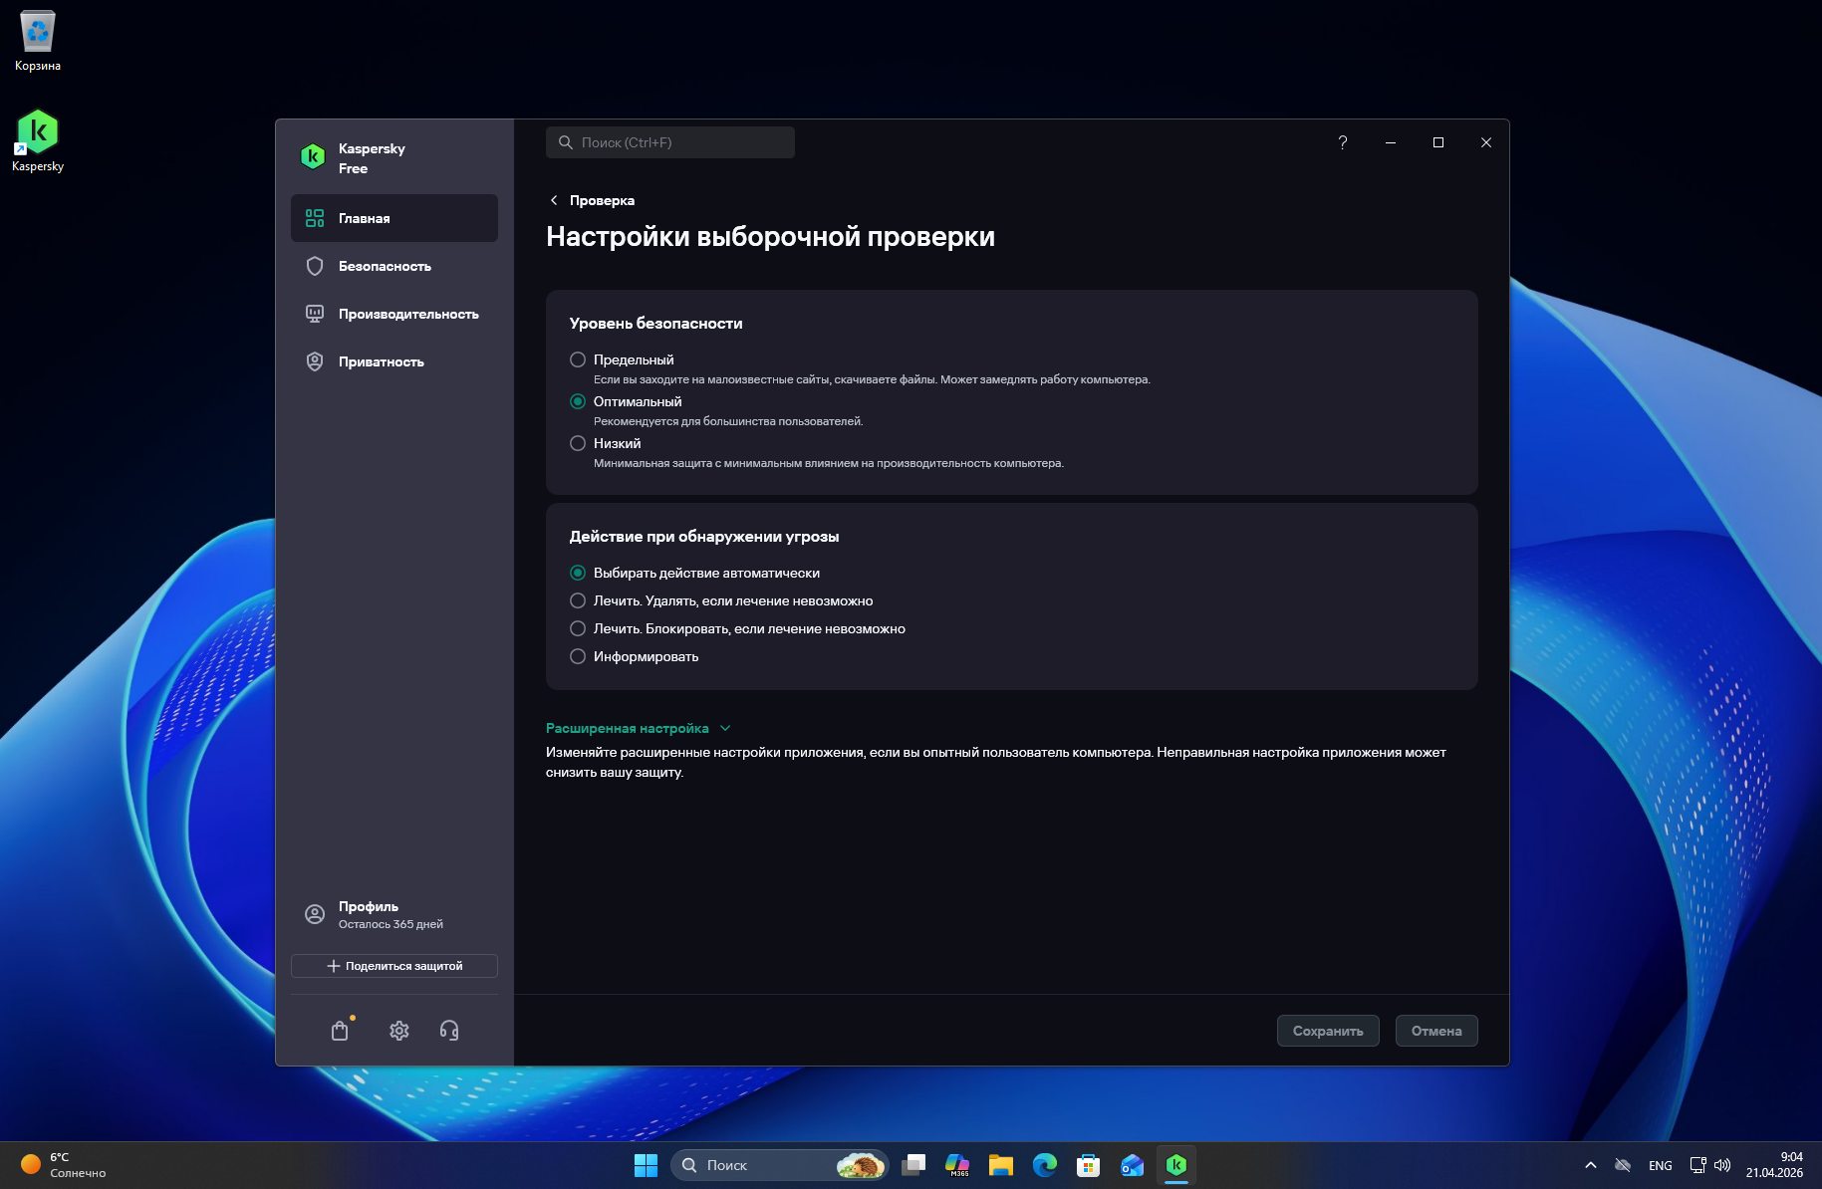The image size is (1822, 1189).
Task: Click the help question mark icon
Action: [1343, 142]
